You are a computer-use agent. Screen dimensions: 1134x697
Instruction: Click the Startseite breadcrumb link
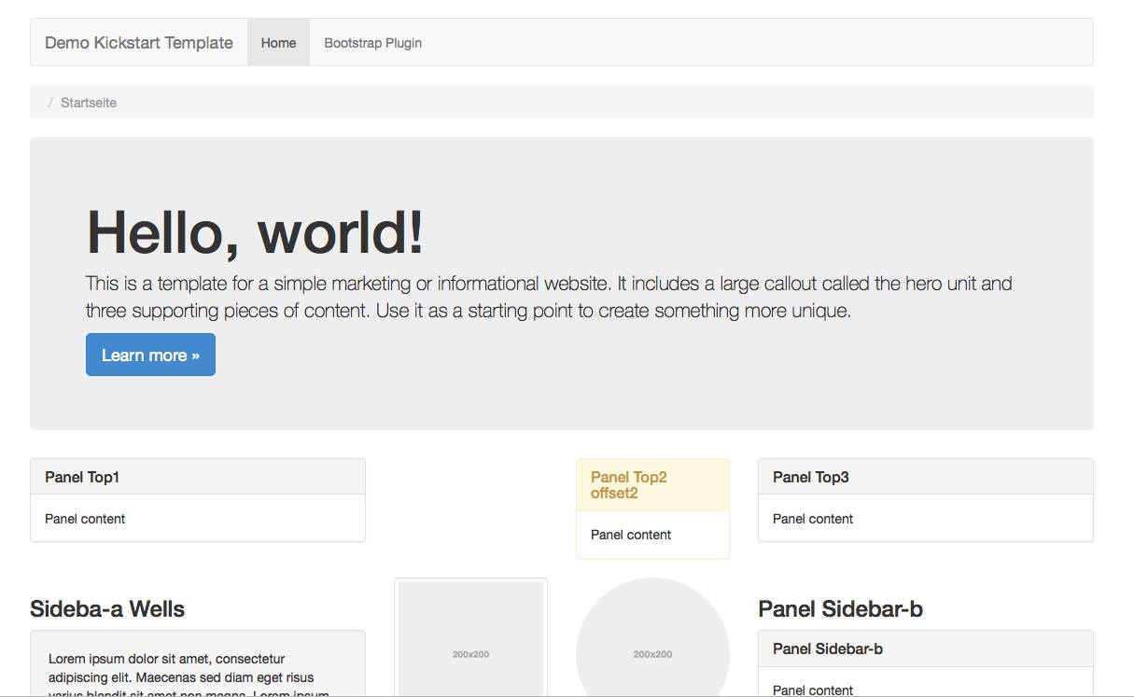tap(89, 103)
